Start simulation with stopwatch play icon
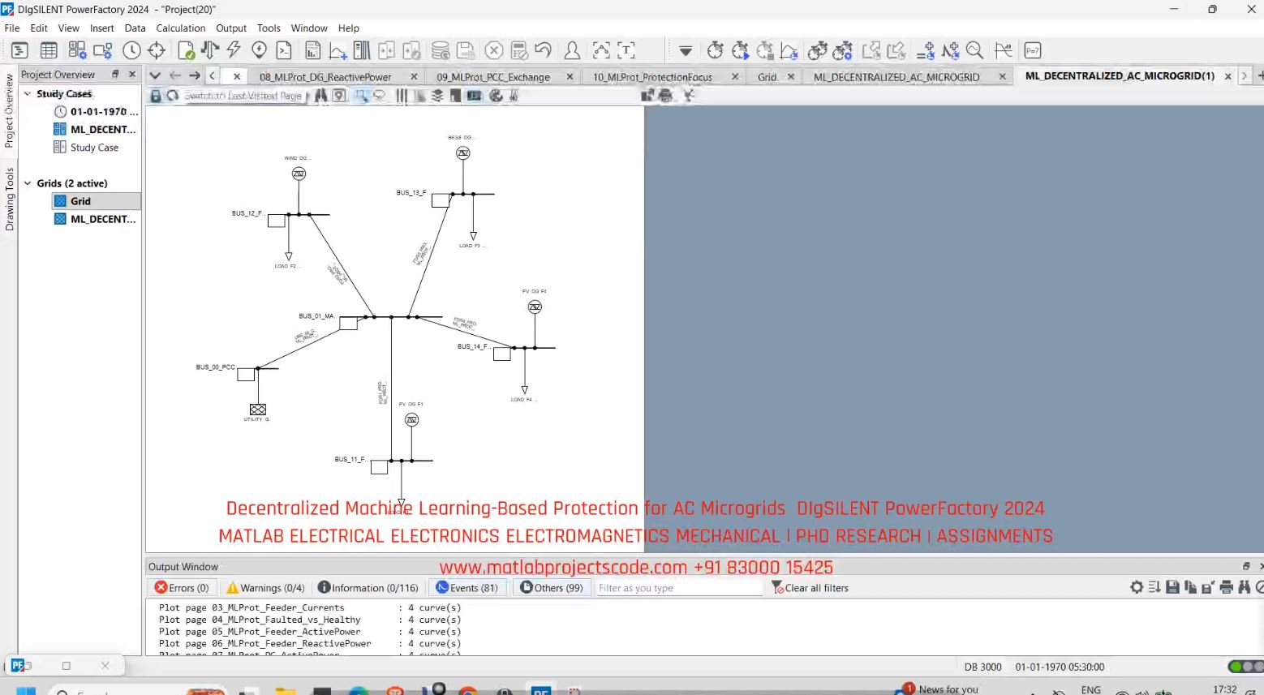 point(740,50)
